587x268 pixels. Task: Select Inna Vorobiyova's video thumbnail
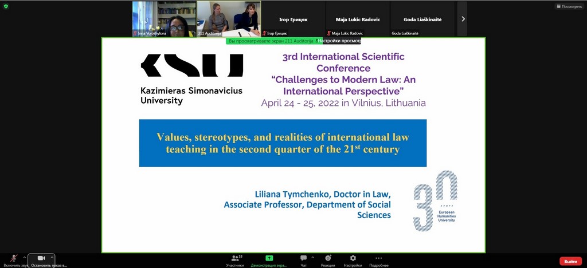[164, 18]
